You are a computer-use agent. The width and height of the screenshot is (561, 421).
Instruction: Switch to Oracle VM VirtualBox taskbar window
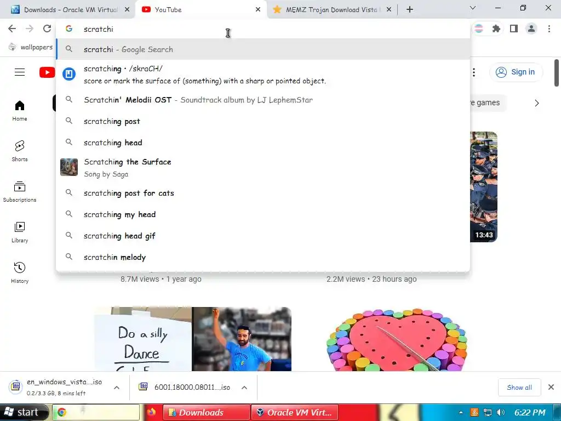coord(294,412)
